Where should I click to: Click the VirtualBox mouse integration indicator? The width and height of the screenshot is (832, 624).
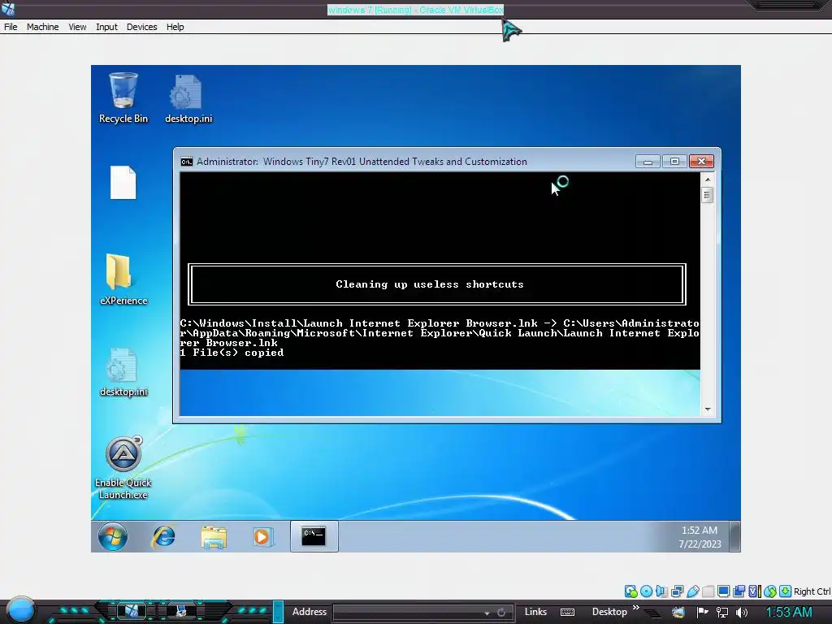(770, 591)
